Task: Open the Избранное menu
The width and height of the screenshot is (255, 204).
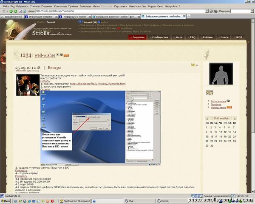Action: pos(22,6)
